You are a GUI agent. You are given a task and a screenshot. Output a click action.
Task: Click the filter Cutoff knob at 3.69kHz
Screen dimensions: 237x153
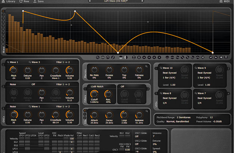(94, 94)
